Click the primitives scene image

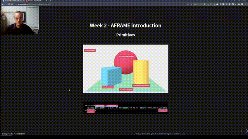(126, 69)
